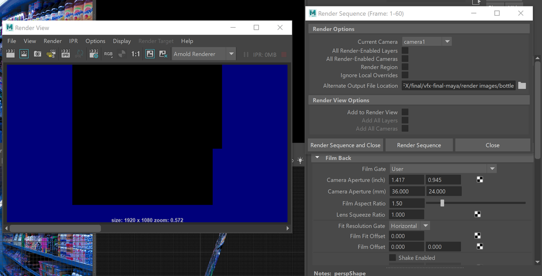Click the light bulb icon in viewport toolbar
Screen dimensions: 542x276
pyautogui.click(x=301, y=161)
